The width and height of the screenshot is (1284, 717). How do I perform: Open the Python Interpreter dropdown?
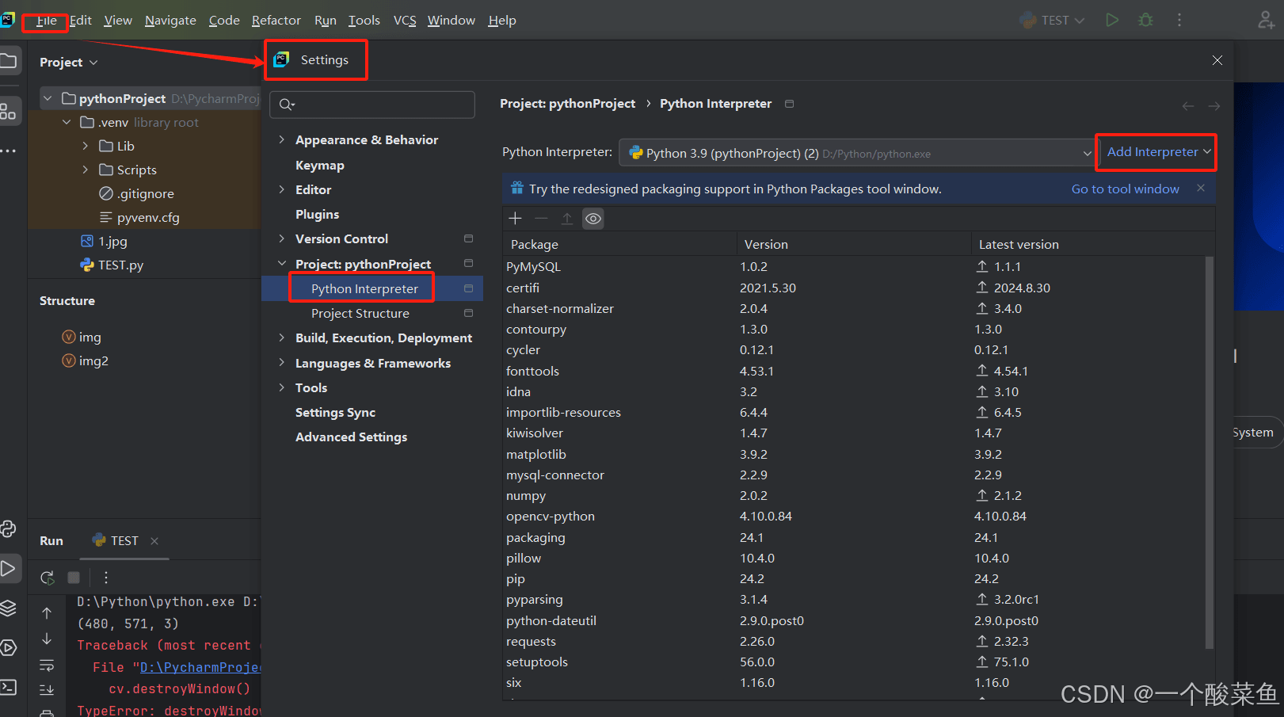[x=857, y=153]
